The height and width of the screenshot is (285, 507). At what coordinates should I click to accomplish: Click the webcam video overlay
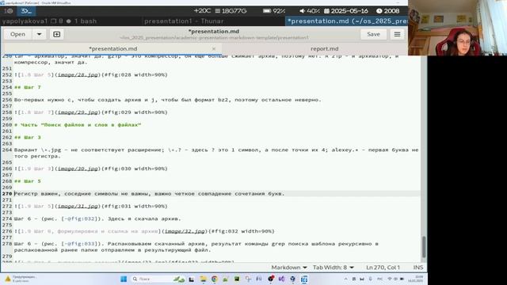pyautogui.click(x=458, y=28)
